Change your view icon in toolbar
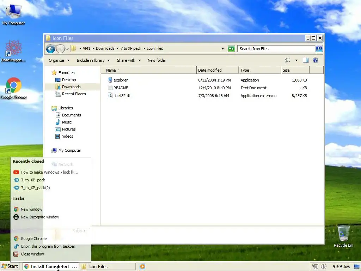Image resolution: width=361 pixels, height=271 pixels. pos(288,60)
